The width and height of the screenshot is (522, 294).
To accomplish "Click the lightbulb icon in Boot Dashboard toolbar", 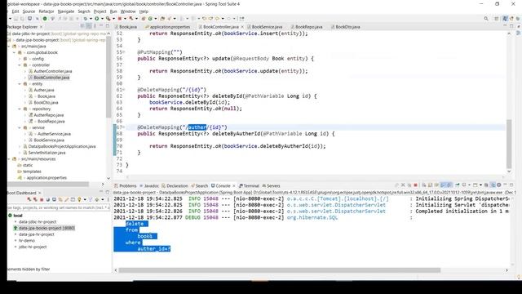I will click(79, 199).
